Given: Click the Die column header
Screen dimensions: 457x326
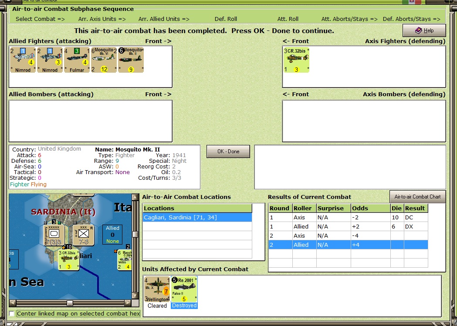Looking at the screenshot, I should click(x=397, y=208).
